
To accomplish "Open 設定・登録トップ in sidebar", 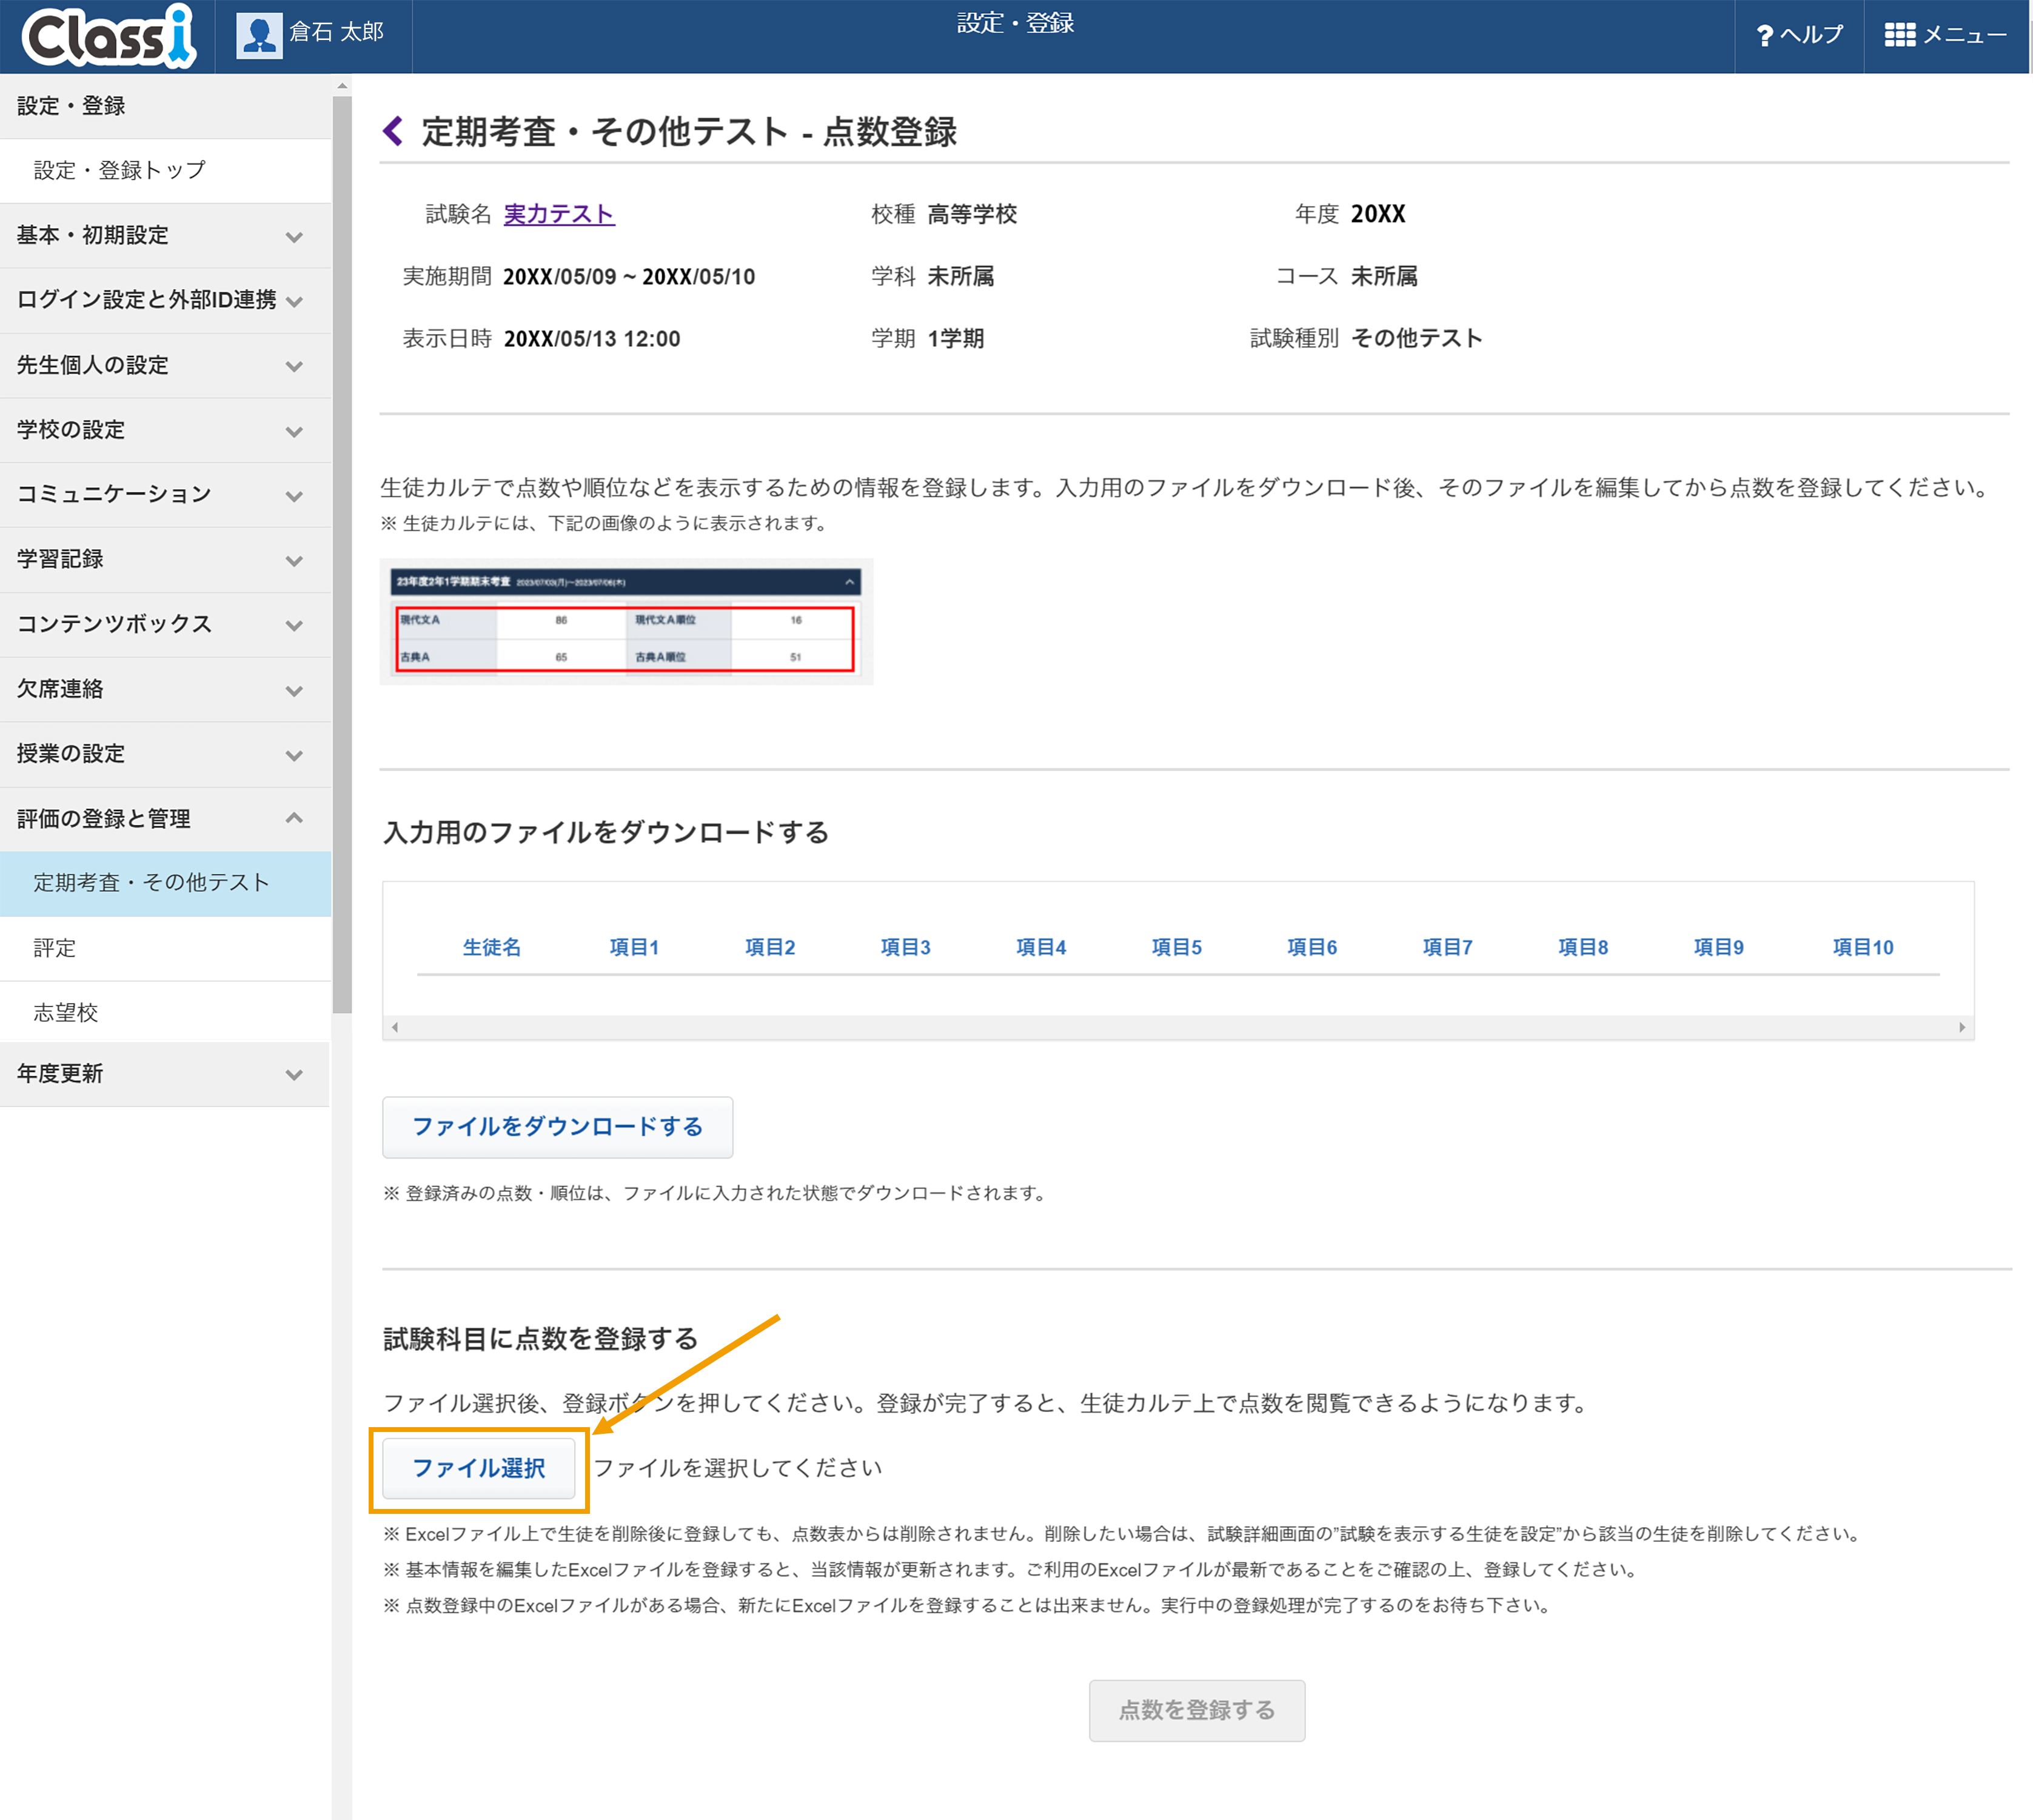I will coord(165,171).
